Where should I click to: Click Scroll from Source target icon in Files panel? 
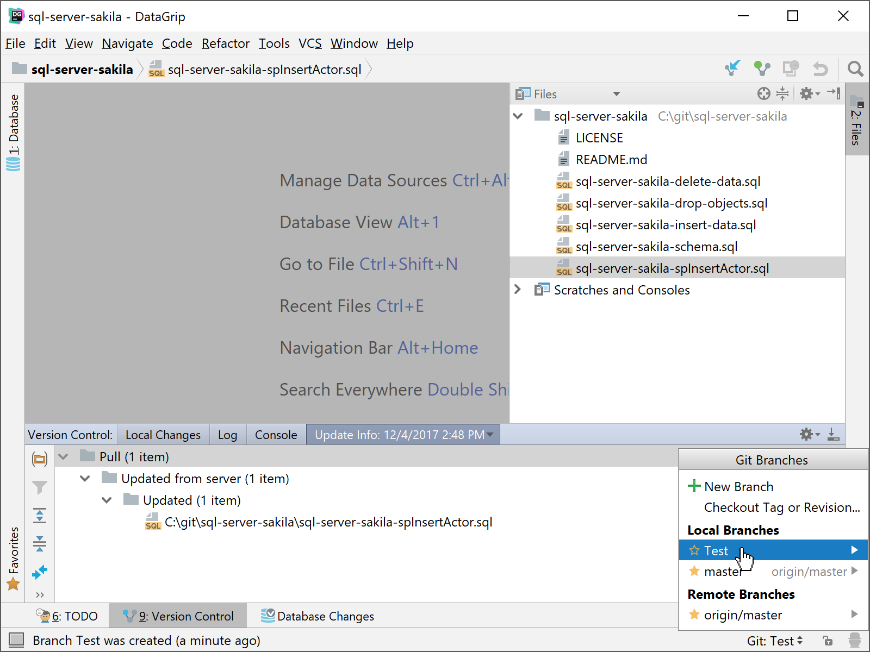coord(763,93)
